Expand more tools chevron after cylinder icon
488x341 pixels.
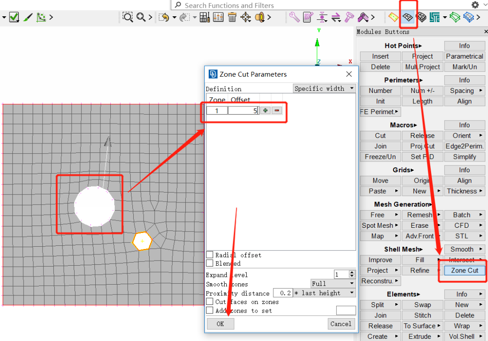pyautogui.click(x=269, y=17)
